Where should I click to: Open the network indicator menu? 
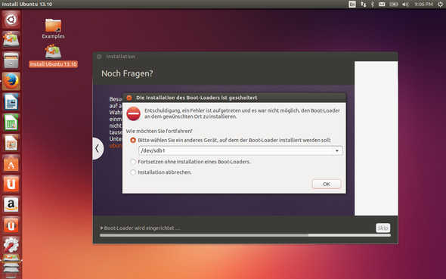364,5
